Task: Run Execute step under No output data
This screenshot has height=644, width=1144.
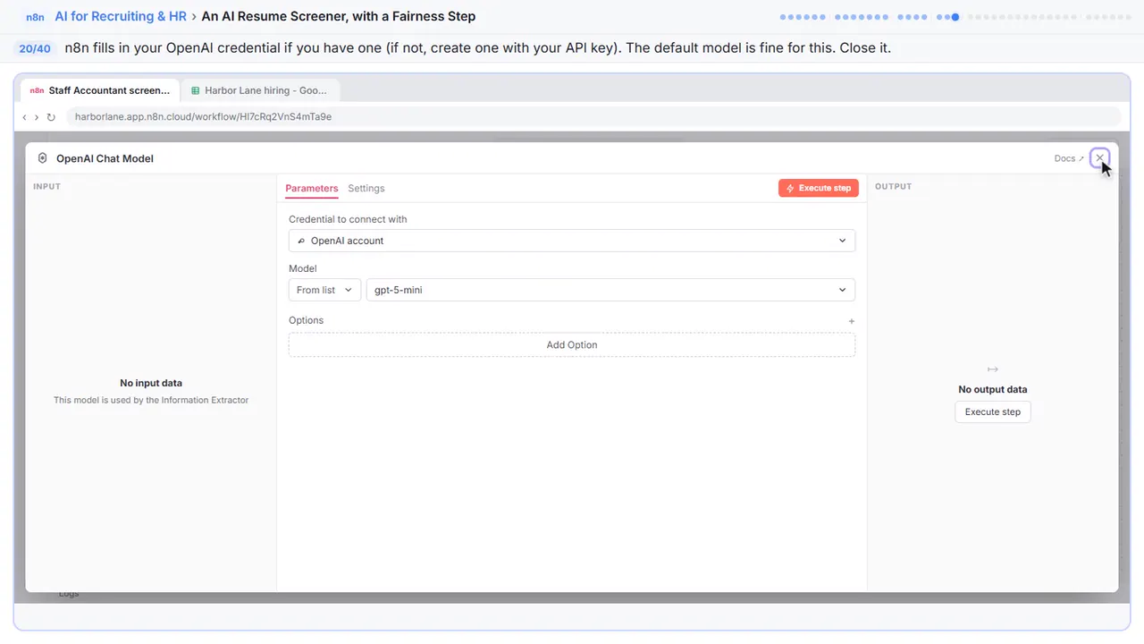Action: [x=993, y=412]
